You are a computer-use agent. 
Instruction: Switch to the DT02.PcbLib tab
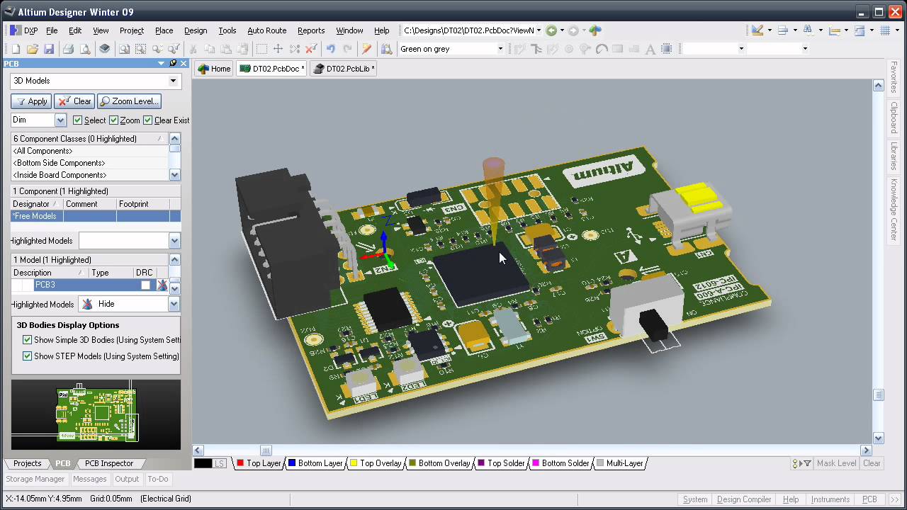(343, 68)
